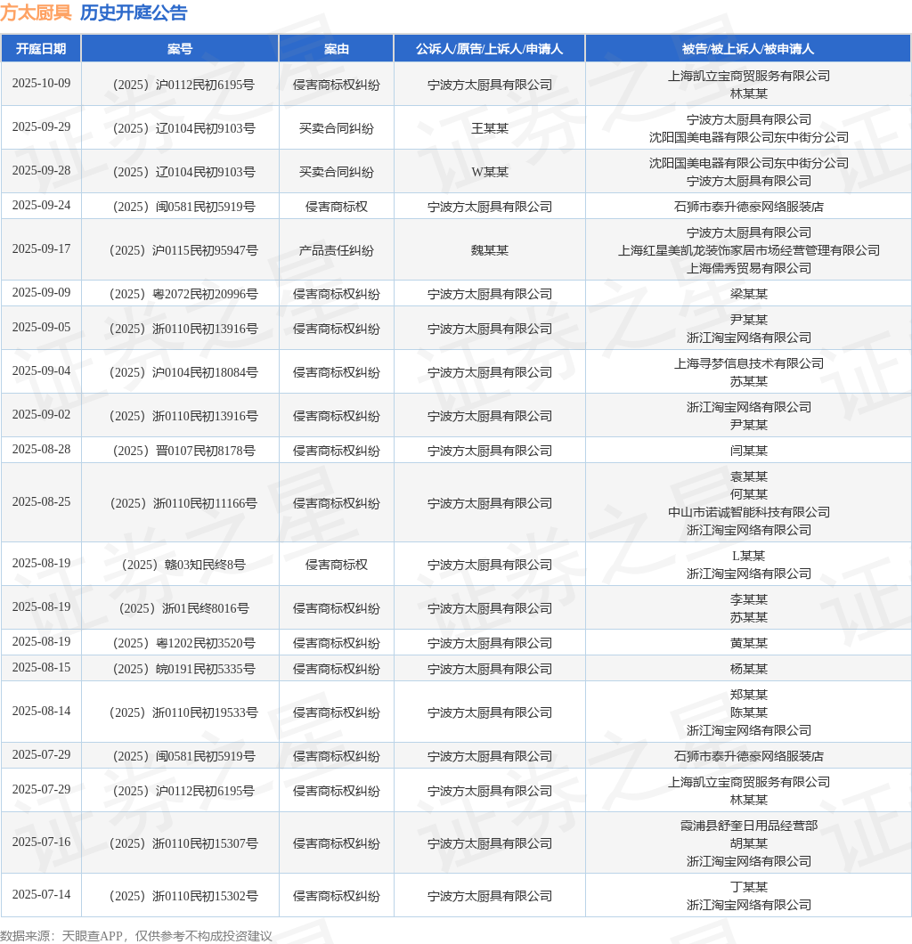Click defendant 郑某某
Viewport: 912px width, 944px height.
tap(748, 695)
